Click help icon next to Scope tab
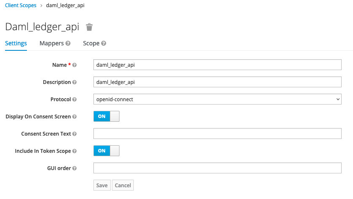This screenshot has width=353, height=199. [104, 43]
